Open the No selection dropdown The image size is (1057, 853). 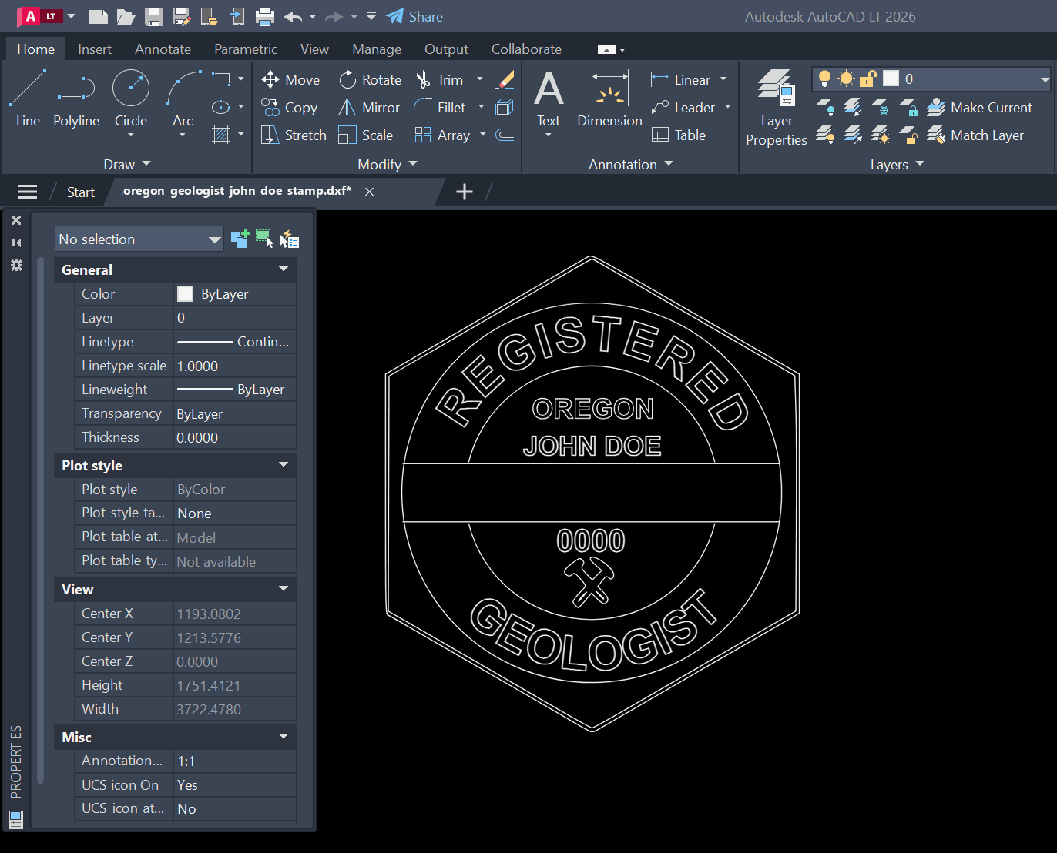tap(139, 239)
